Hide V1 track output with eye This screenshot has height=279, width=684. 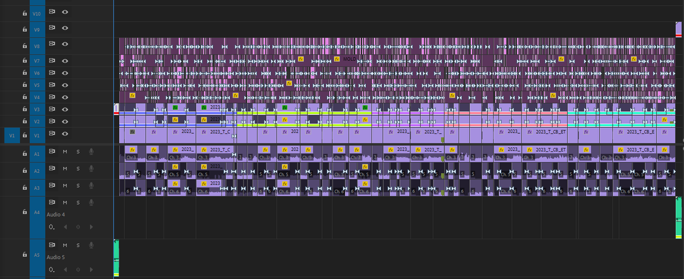66,134
